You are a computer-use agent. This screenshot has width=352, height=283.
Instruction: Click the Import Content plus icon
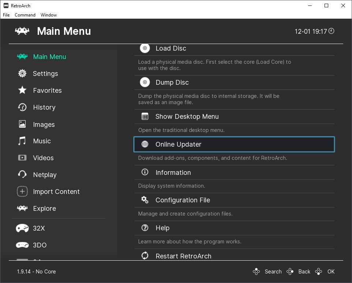click(22, 191)
